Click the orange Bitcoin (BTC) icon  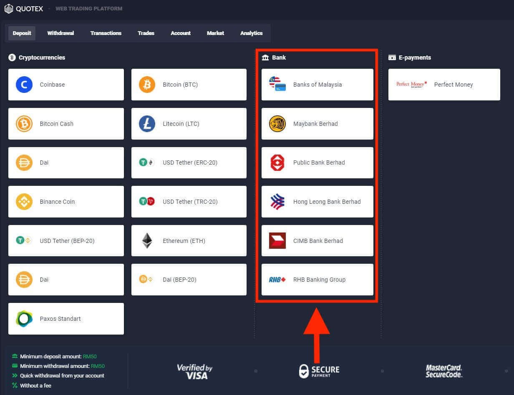point(147,85)
